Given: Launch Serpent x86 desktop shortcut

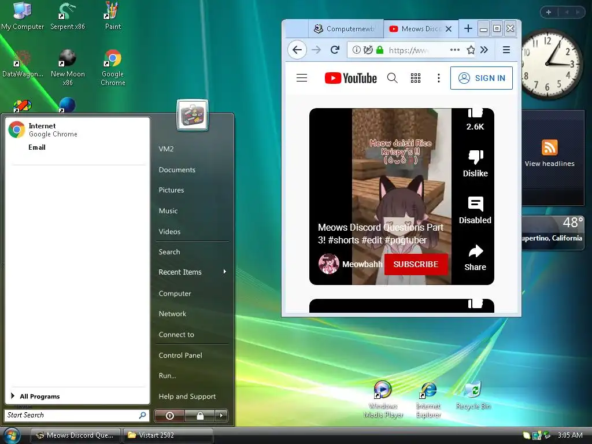Looking at the screenshot, I should (x=68, y=16).
